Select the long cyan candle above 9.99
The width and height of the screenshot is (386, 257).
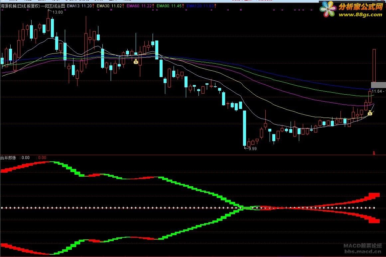[x=244, y=128]
